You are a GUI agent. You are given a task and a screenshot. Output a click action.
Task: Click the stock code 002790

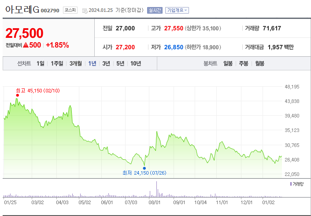pyautogui.click(x=50, y=11)
